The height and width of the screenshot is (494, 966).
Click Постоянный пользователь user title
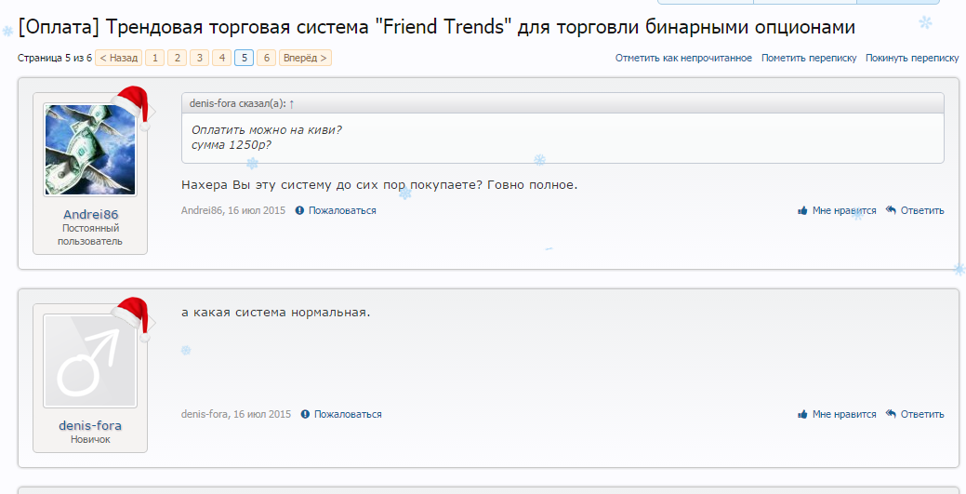pyautogui.click(x=90, y=235)
